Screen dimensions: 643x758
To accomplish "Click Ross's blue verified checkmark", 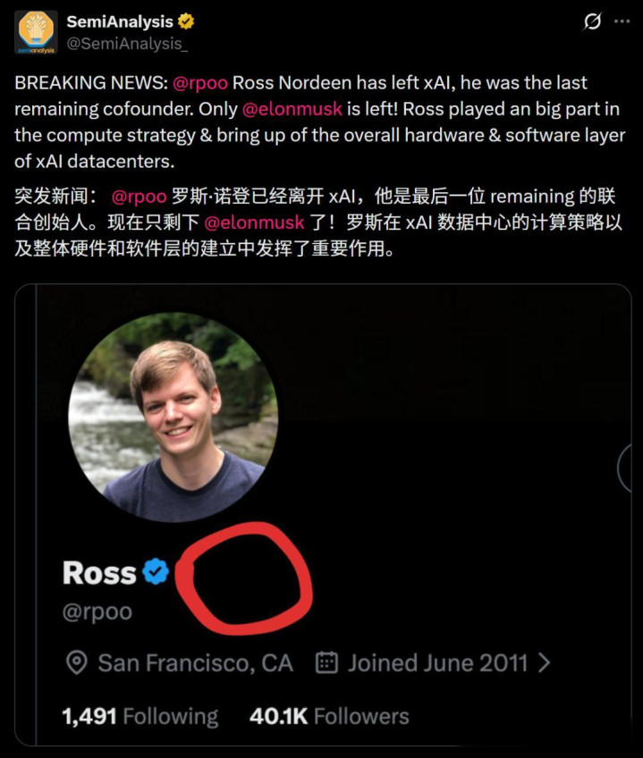I will (x=156, y=571).
